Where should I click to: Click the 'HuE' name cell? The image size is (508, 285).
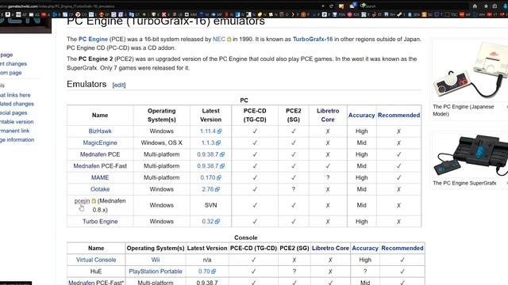click(x=96, y=272)
